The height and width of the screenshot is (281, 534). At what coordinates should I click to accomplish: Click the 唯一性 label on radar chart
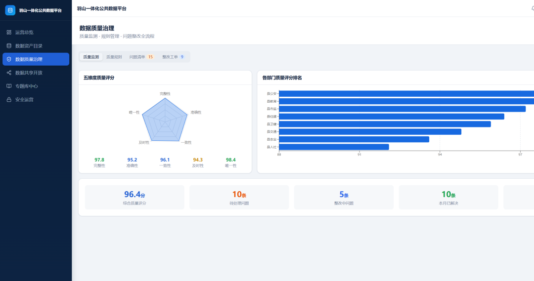click(134, 112)
